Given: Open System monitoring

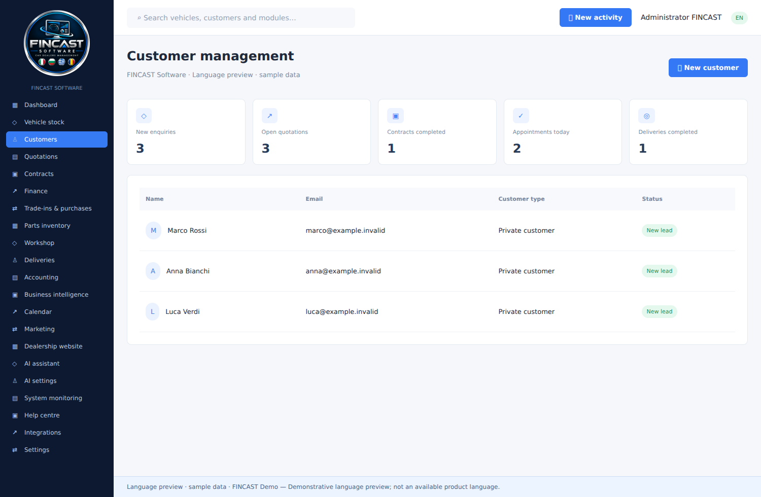Looking at the screenshot, I should [x=57, y=398].
